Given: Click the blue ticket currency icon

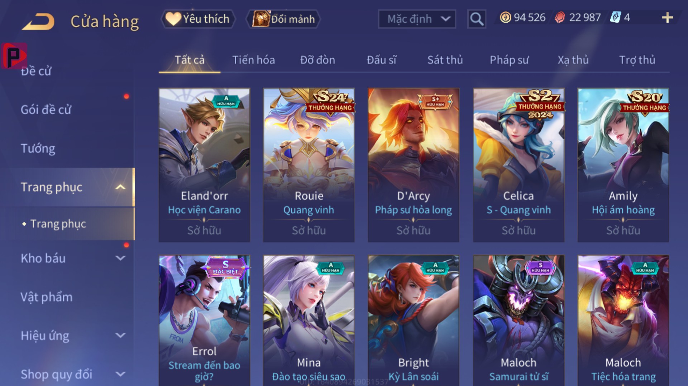Looking at the screenshot, I should coord(615,18).
